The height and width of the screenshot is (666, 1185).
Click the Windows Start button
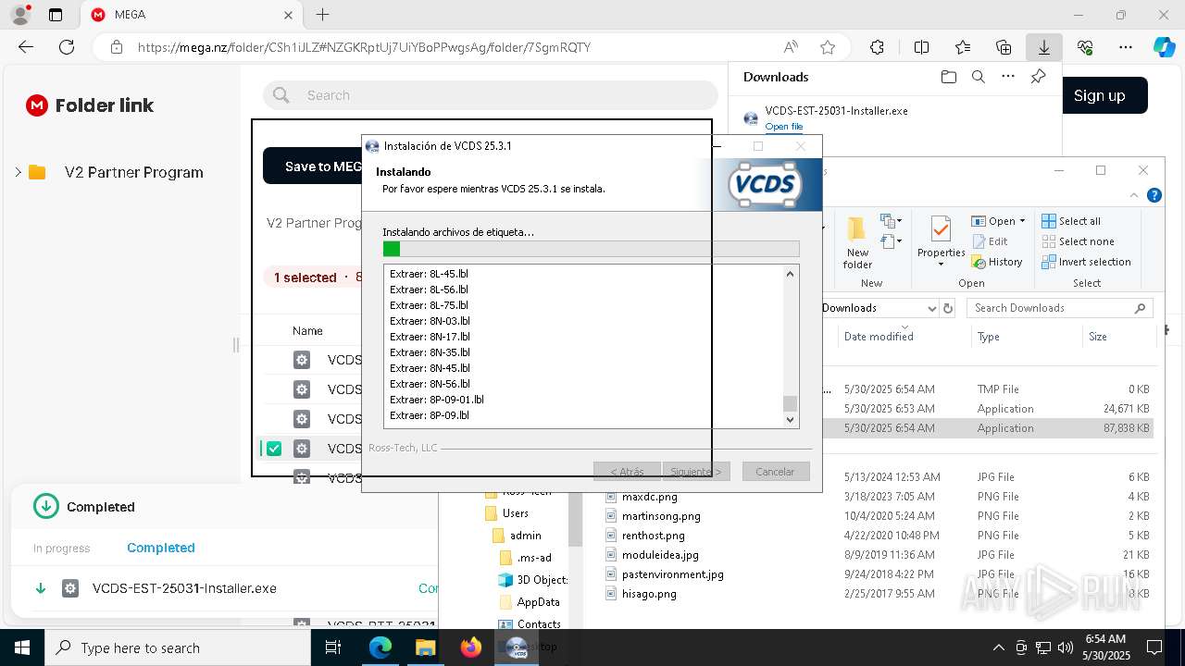pos(21,647)
